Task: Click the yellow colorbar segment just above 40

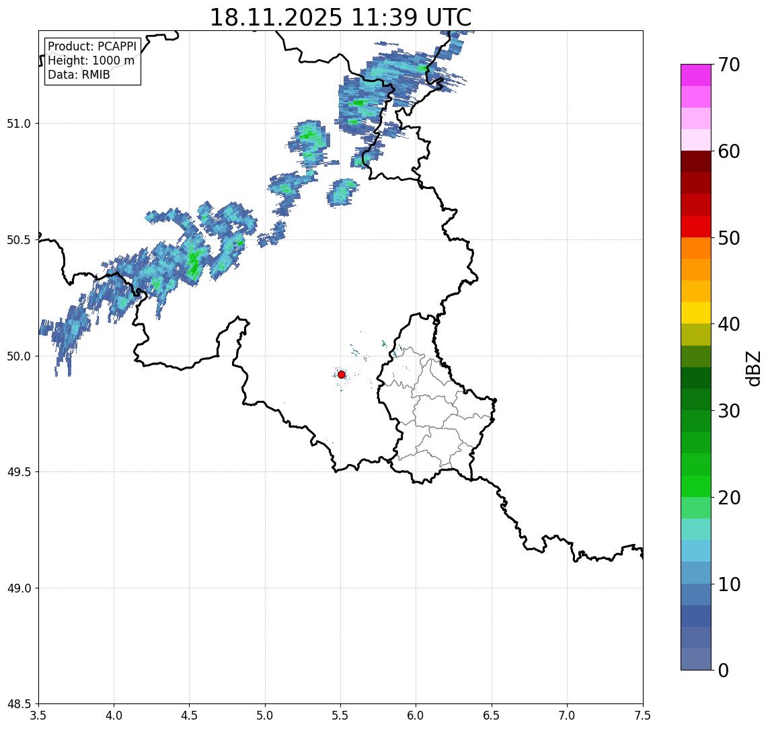Action: (696, 313)
